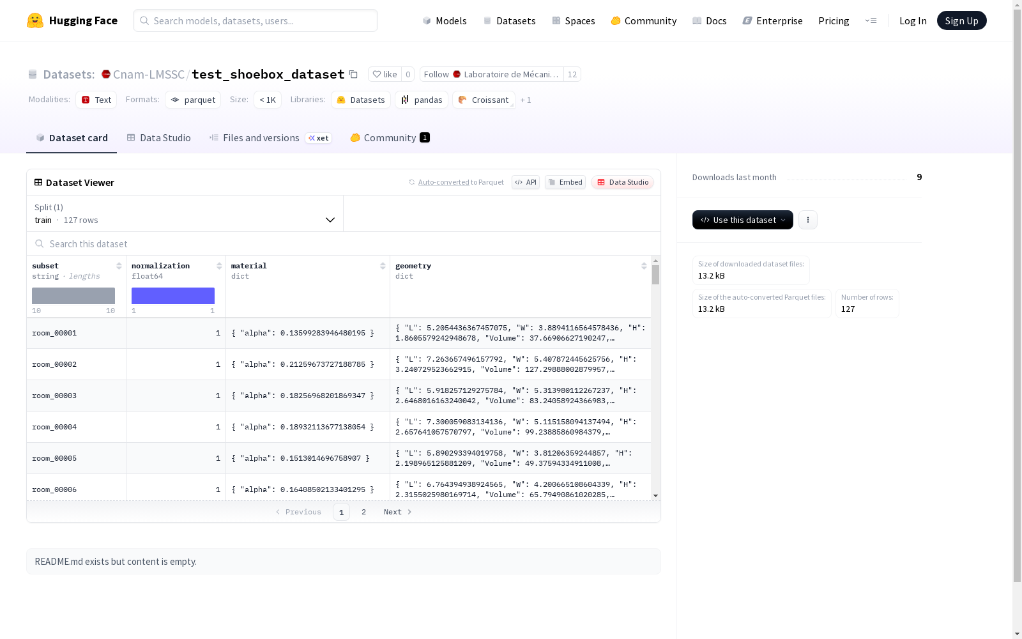Expand the train split dropdown
Screen dimensions: 1022x639
185,213
